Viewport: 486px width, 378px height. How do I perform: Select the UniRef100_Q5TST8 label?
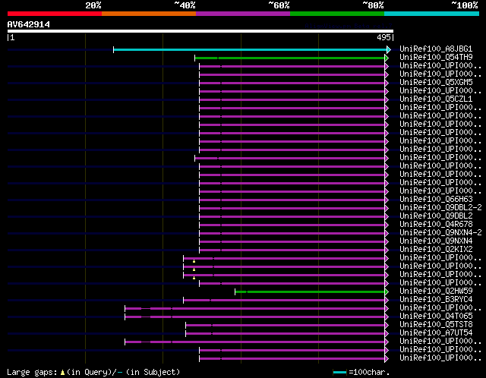436,324
